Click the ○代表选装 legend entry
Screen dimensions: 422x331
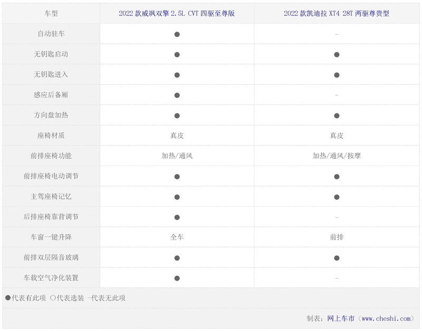pos(67,298)
